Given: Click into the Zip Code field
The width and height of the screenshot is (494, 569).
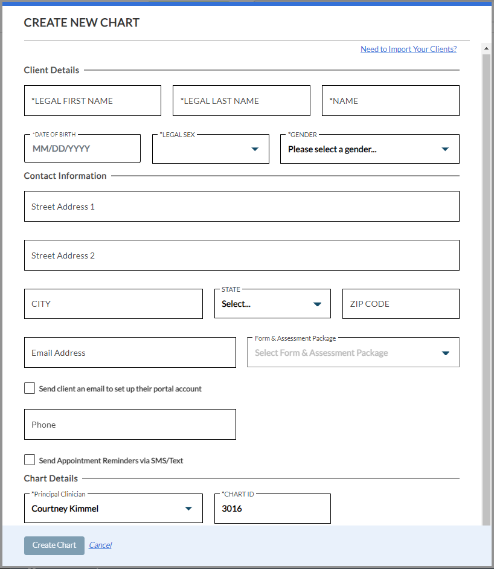Looking at the screenshot, I should pyautogui.click(x=401, y=304).
